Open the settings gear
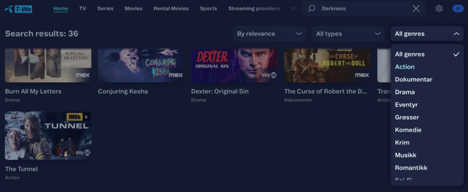The height and width of the screenshot is (192, 468). (x=439, y=9)
